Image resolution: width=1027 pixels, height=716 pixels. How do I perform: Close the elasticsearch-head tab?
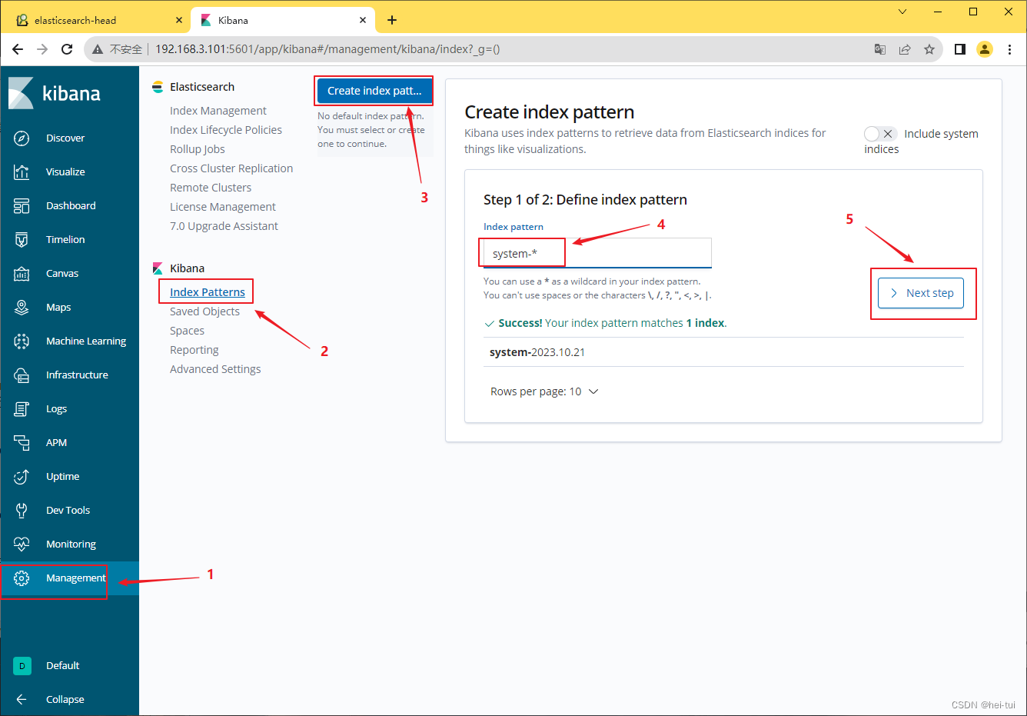pos(179,20)
